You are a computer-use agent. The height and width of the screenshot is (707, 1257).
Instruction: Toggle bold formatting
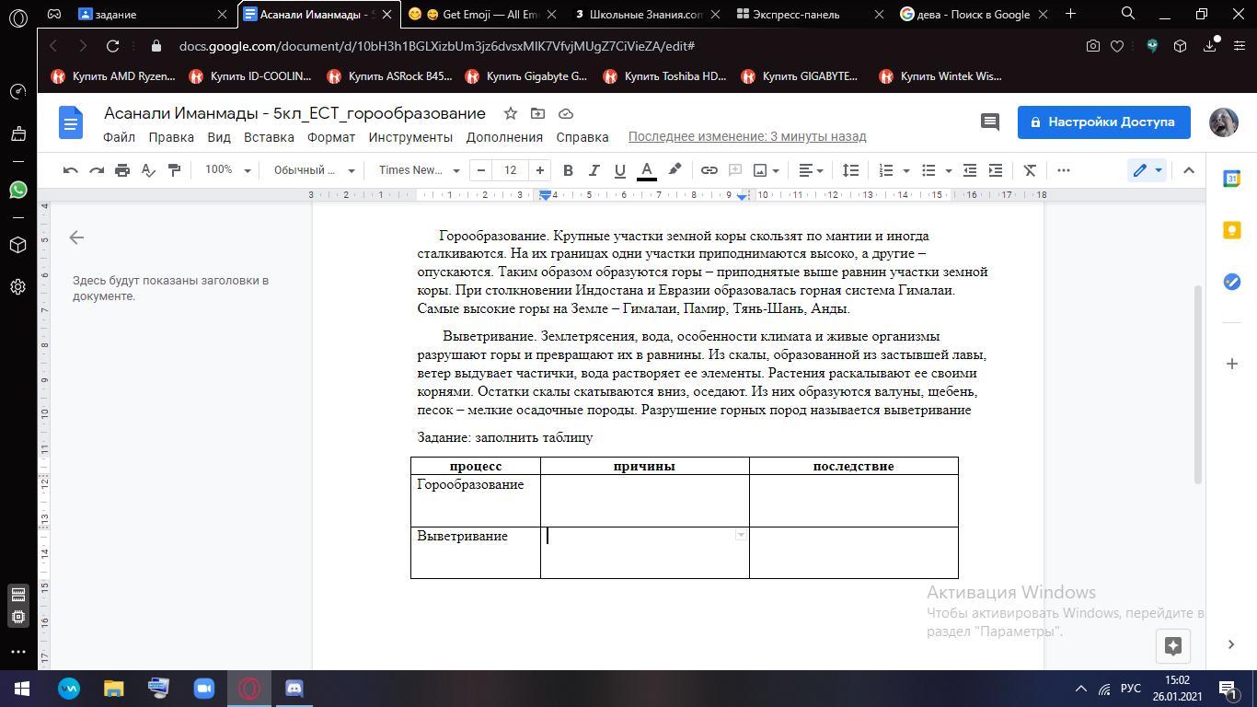tap(568, 170)
